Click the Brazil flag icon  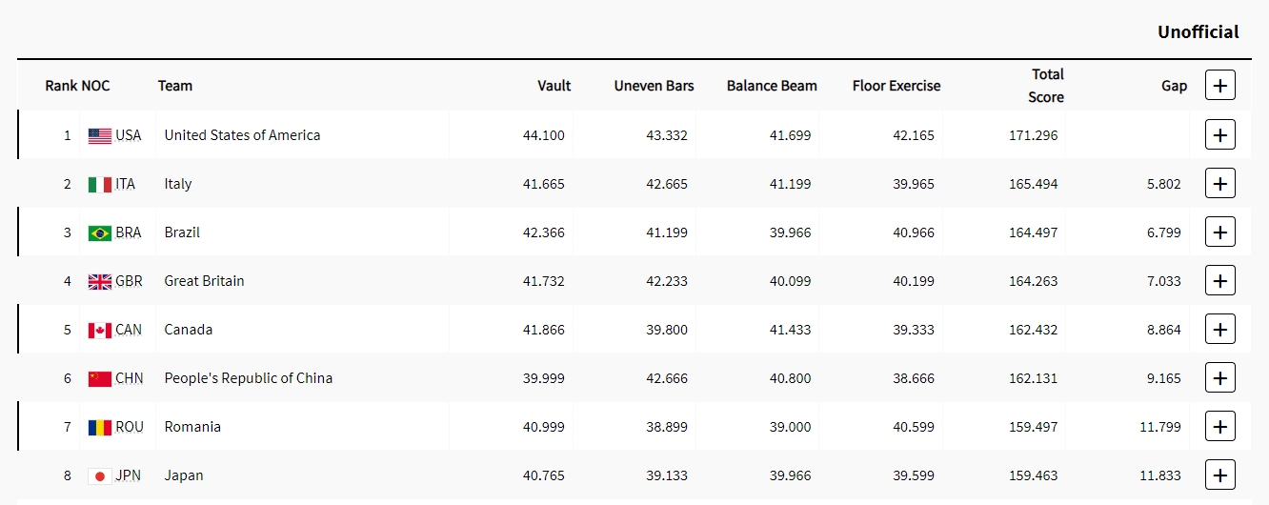point(100,233)
